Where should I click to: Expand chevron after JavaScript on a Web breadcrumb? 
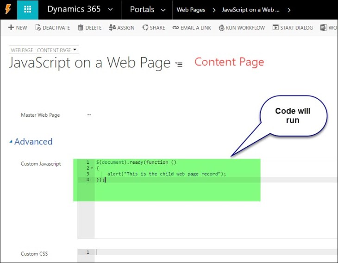tap(289, 10)
